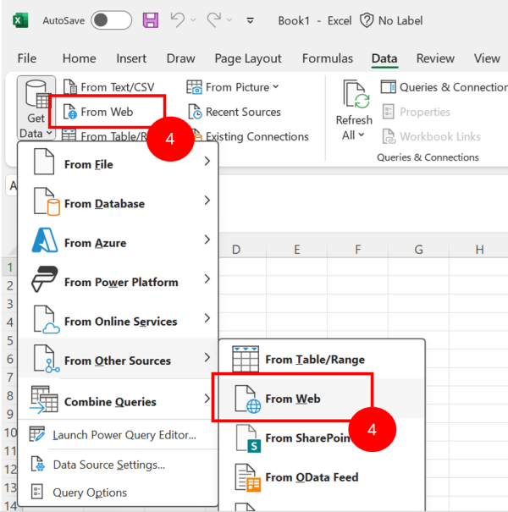Switch to the Home tab
Image resolution: width=508 pixels, height=512 pixels.
coord(79,58)
